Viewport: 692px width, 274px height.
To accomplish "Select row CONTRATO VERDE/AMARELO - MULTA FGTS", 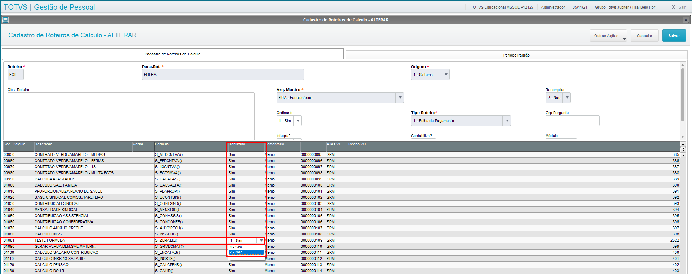I will tap(341, 173).
